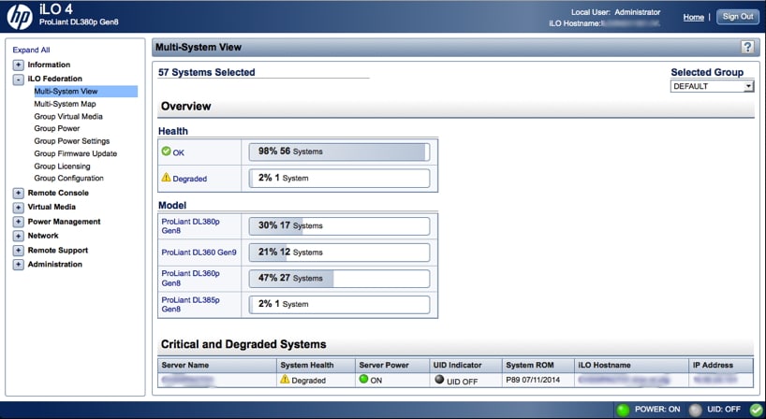
Task: Click the 21% 12 Systems model bar
Action: (339, 253)
